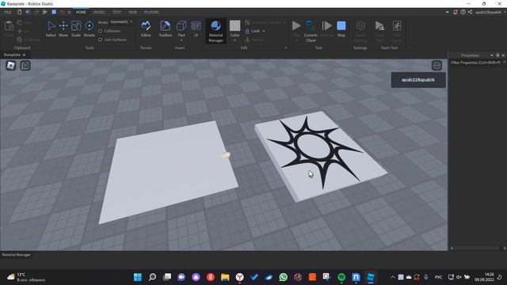507x285 pixels.
Task: Select the plain white part in viewport
Action: tap(168, 173)
